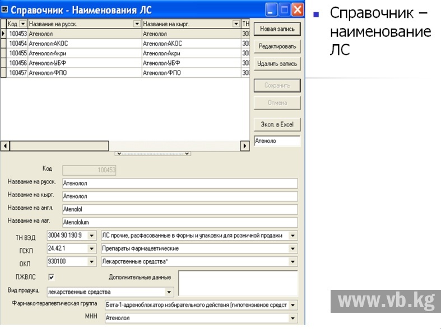Open the Вид продукц. dropdown

click(x=169, y=292)
